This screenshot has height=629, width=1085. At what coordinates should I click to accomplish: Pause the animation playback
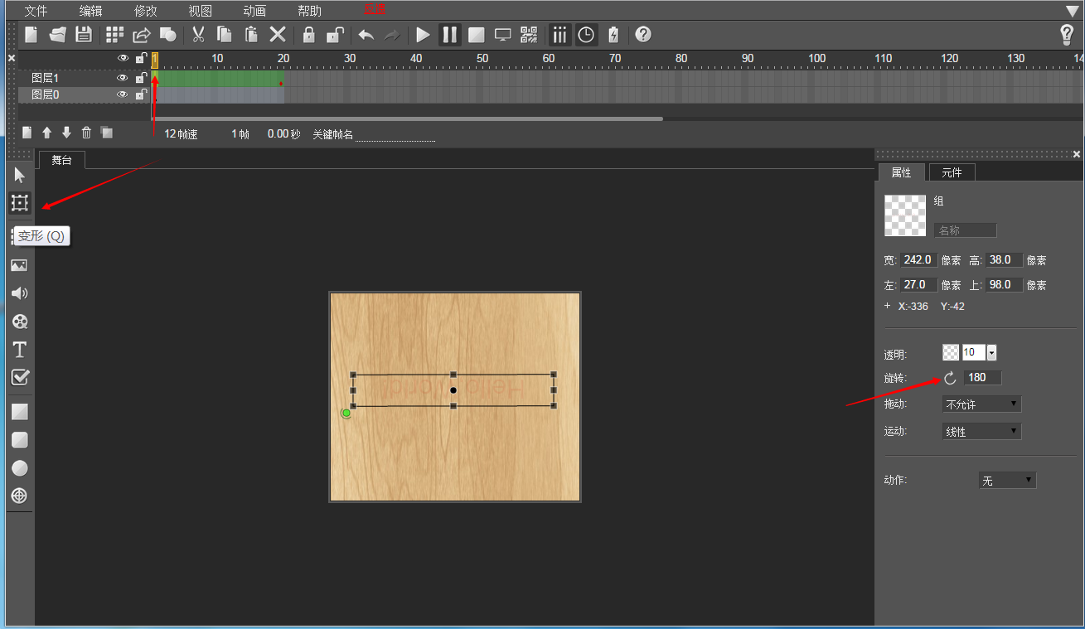tap(450, 35)
